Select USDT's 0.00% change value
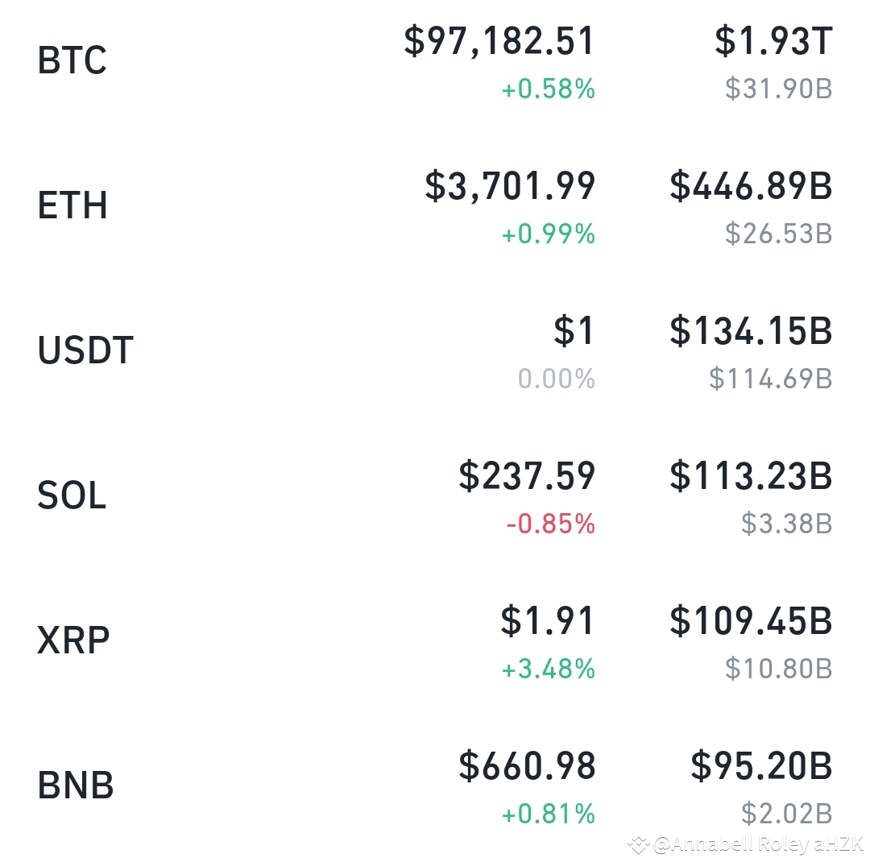The width and height of the screenshot is (870, 862). (x=557, y=379)
